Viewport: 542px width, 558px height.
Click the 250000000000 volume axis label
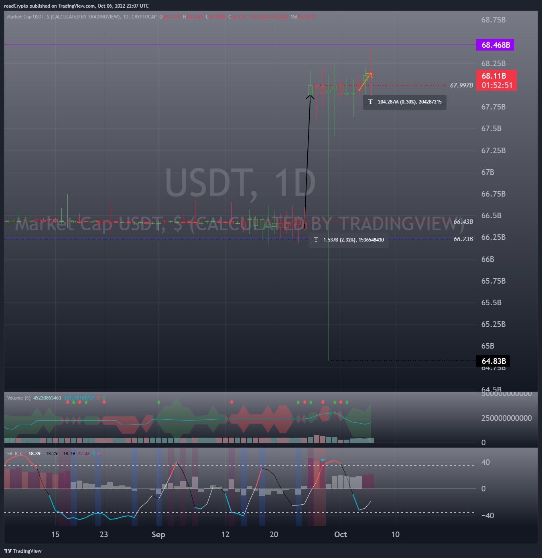507,418
